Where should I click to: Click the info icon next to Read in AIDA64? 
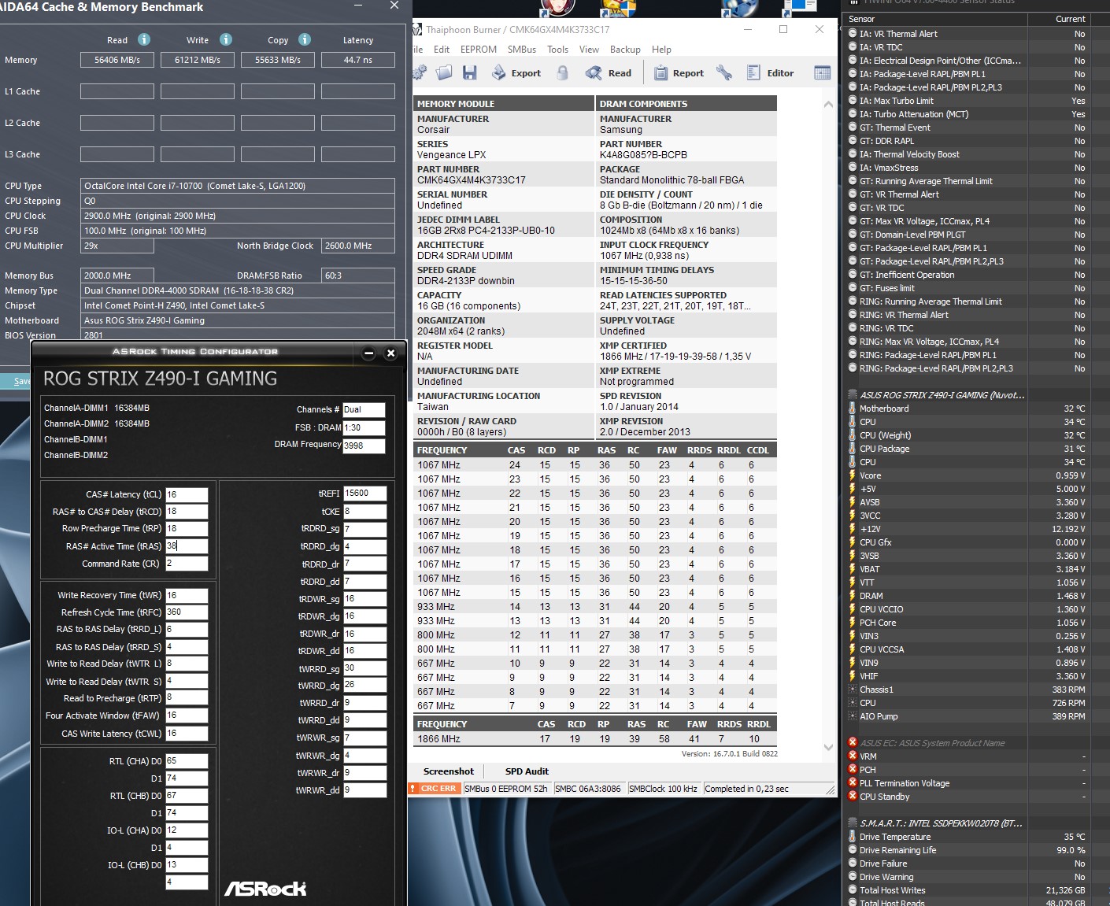(x=144, y=39)
